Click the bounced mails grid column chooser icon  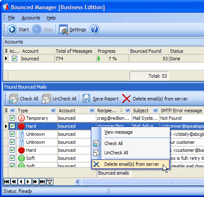[x=6, y=111]
